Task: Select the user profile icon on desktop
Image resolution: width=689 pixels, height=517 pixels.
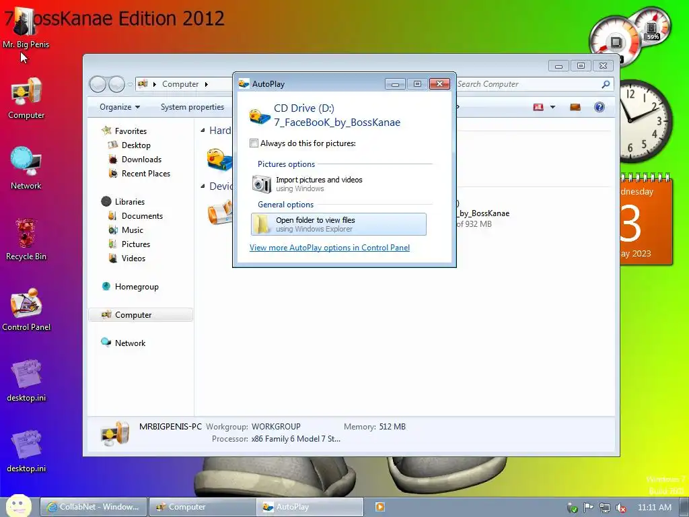Action: [26, 27]
